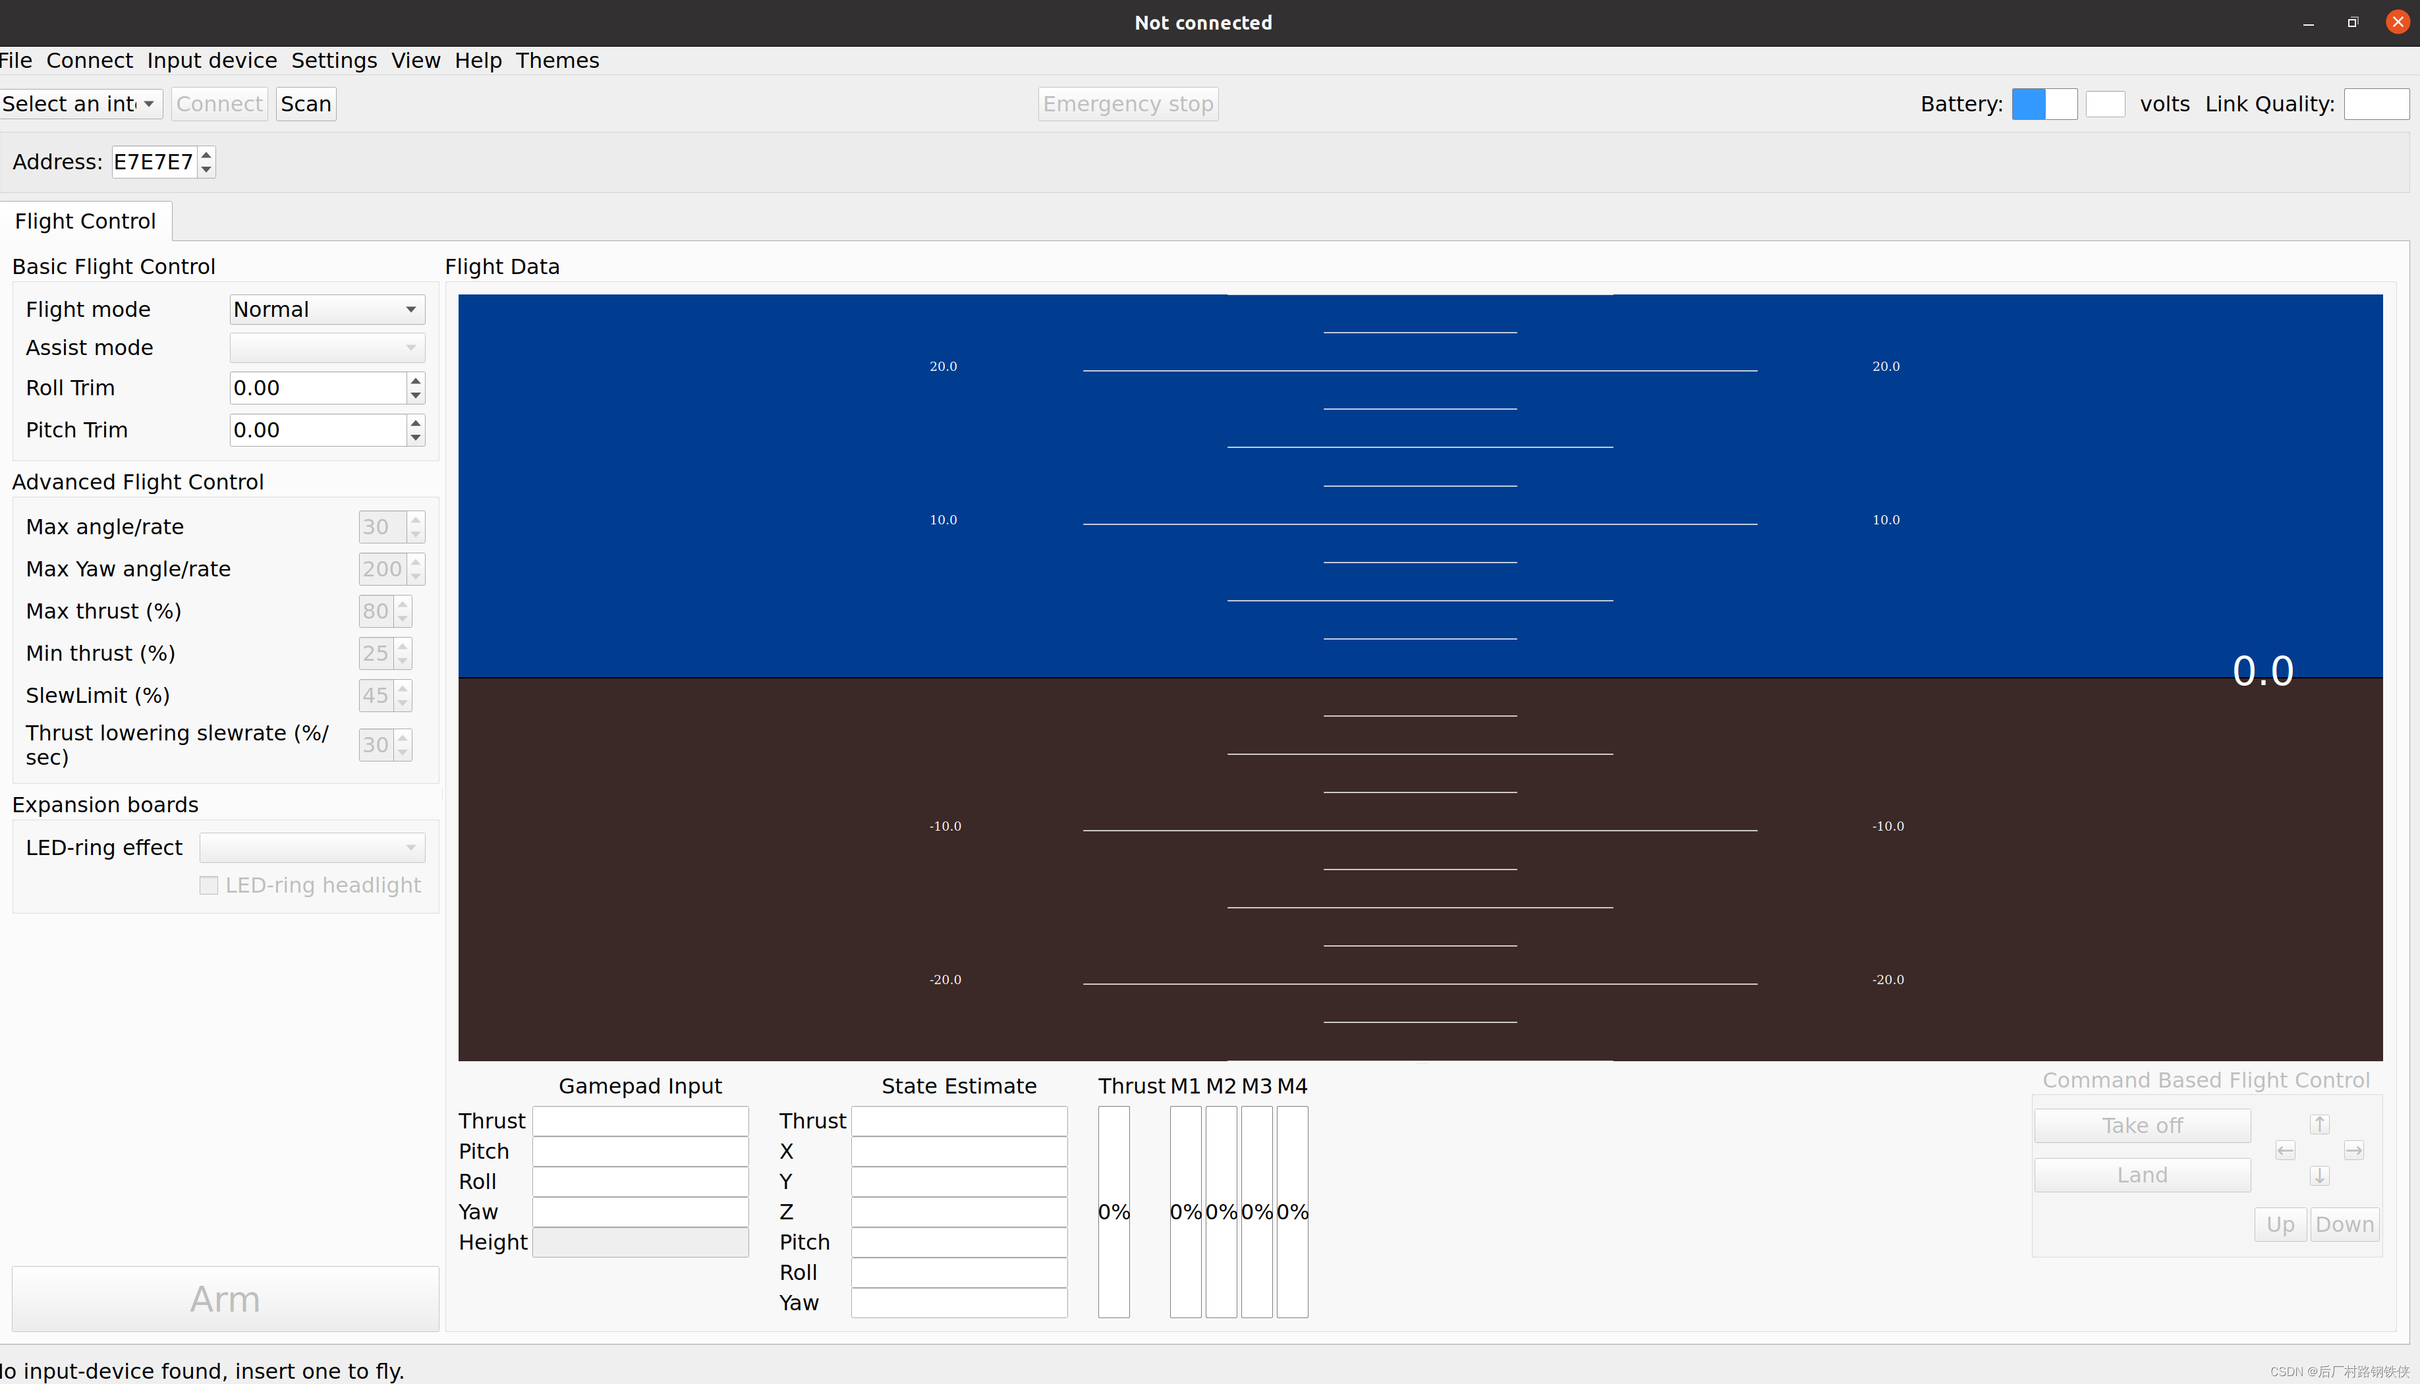Click the right-arrow flight command button
2420x1384 pixels.
[2353, 1151]
